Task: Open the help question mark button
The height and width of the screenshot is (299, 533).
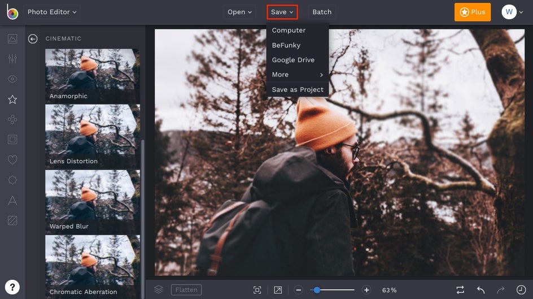Action: click(x=12, y=287)
